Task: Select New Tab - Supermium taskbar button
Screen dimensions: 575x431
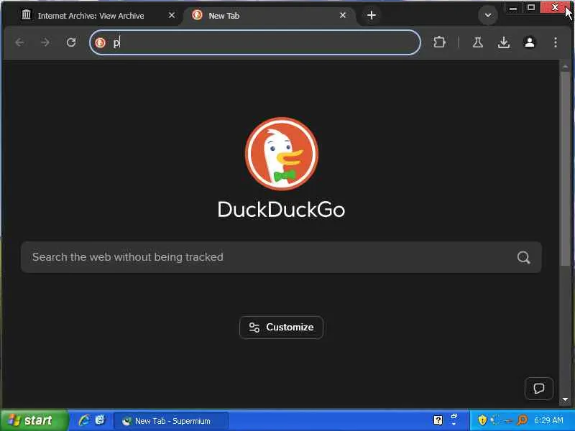Action: tap(171, 421)
